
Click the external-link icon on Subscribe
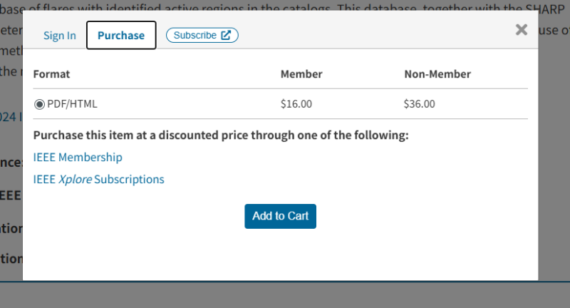click(226, 35)
